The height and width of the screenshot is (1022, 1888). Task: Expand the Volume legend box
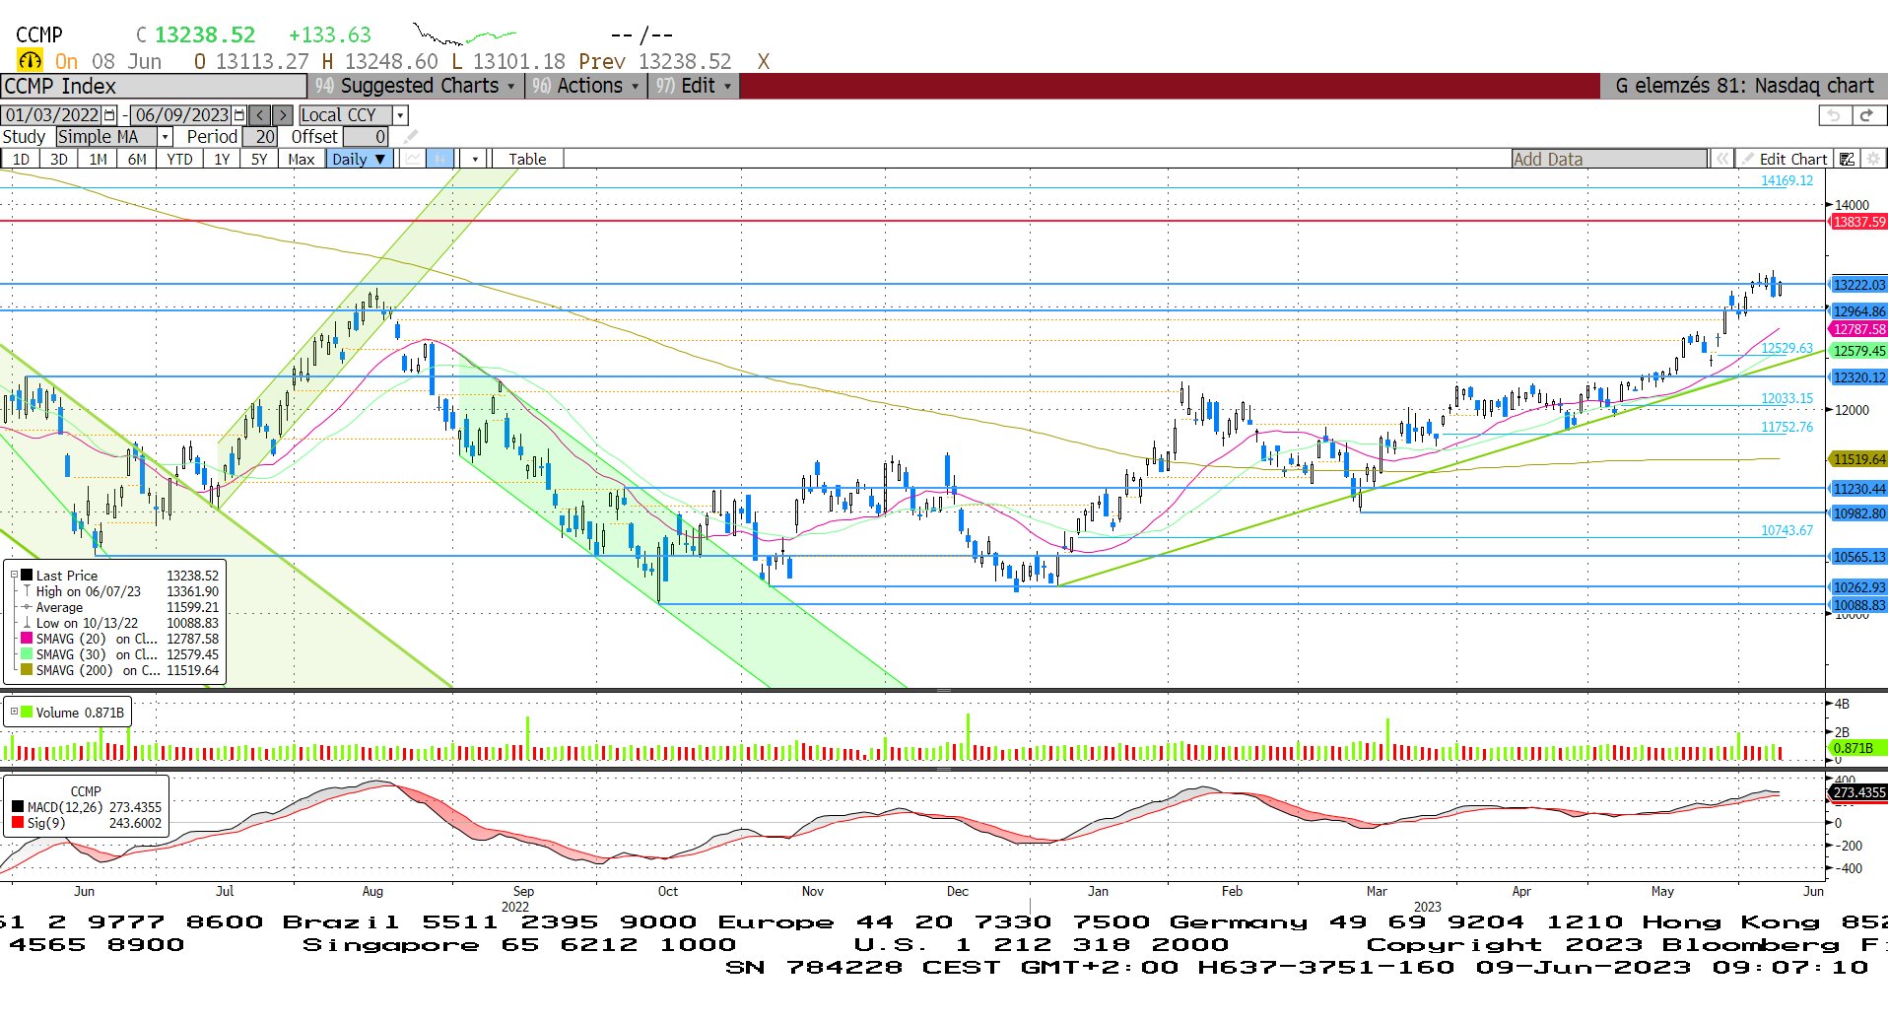click(14, 712)
